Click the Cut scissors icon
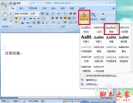The image size is (133, 103). [x=11, y=13]
